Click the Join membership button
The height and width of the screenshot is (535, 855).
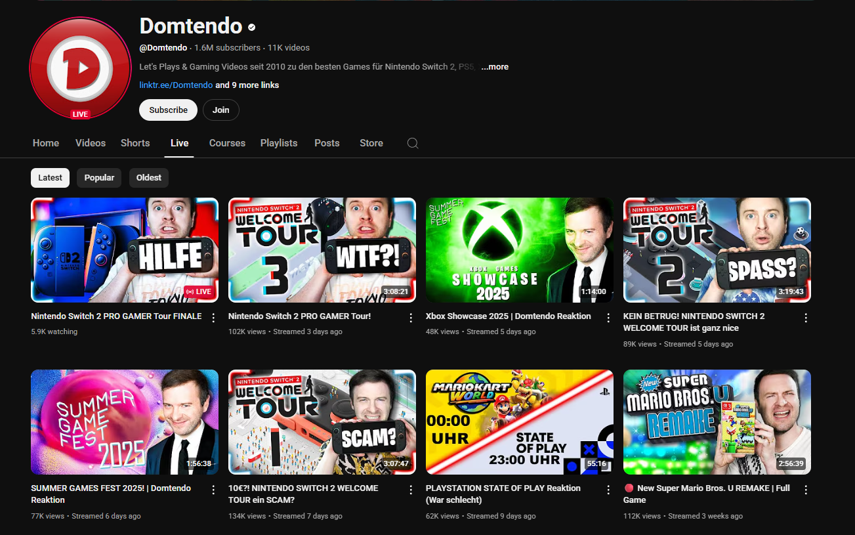pos(221,110)
